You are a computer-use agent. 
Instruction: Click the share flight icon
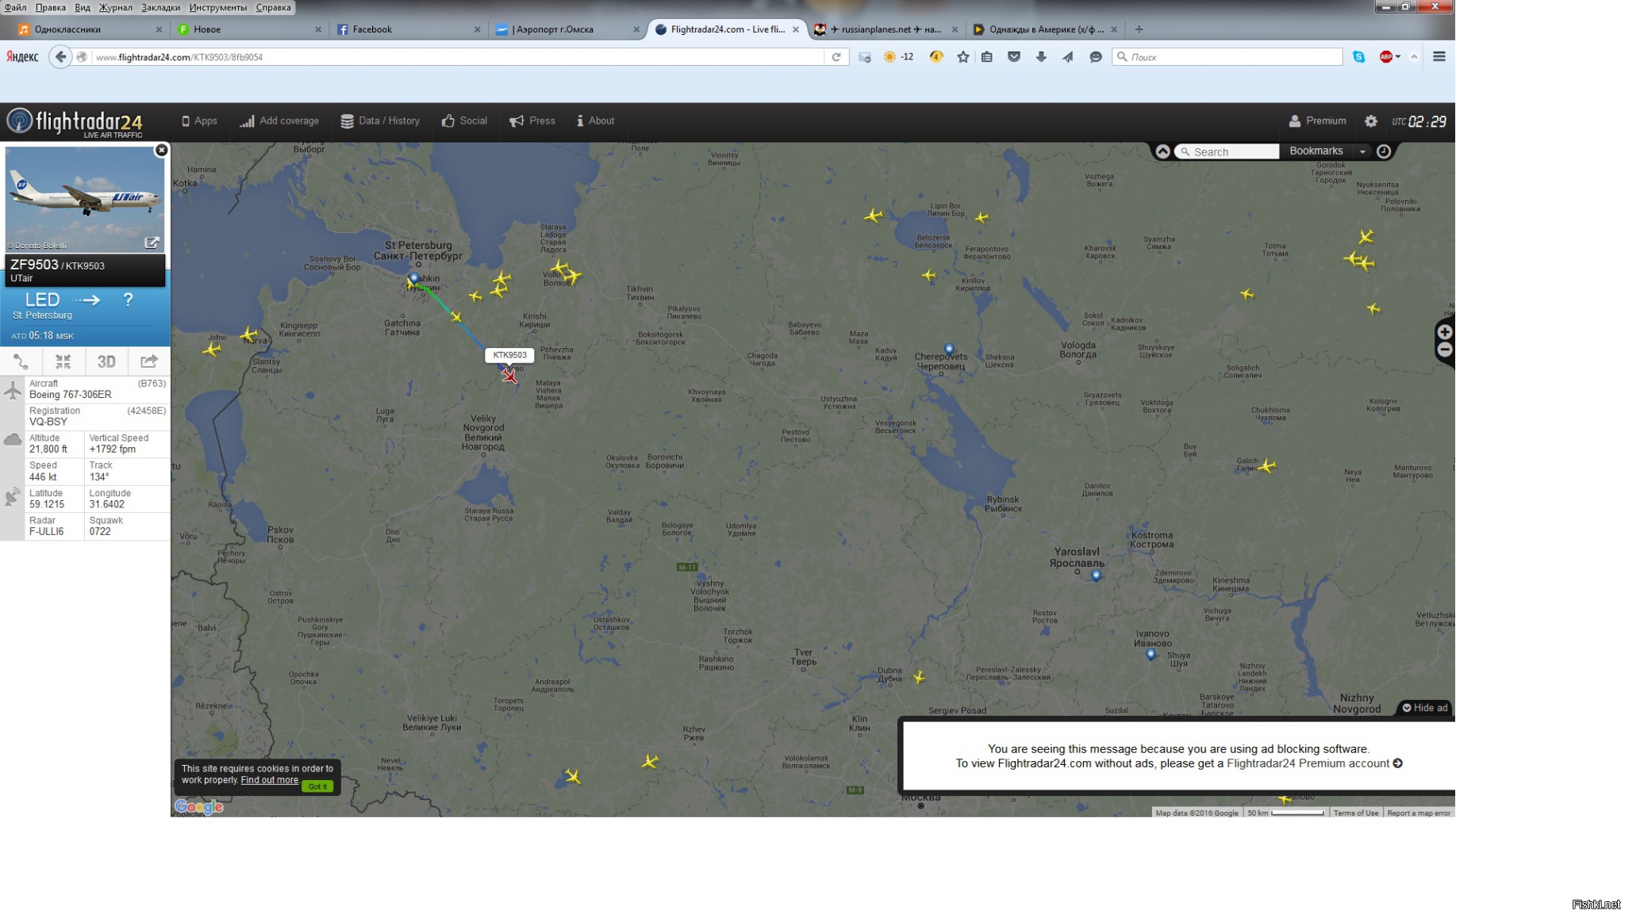point(149,361)
